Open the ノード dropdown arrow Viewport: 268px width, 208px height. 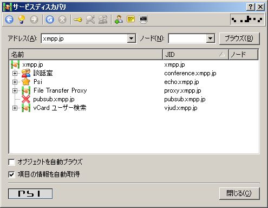point(210,38)
